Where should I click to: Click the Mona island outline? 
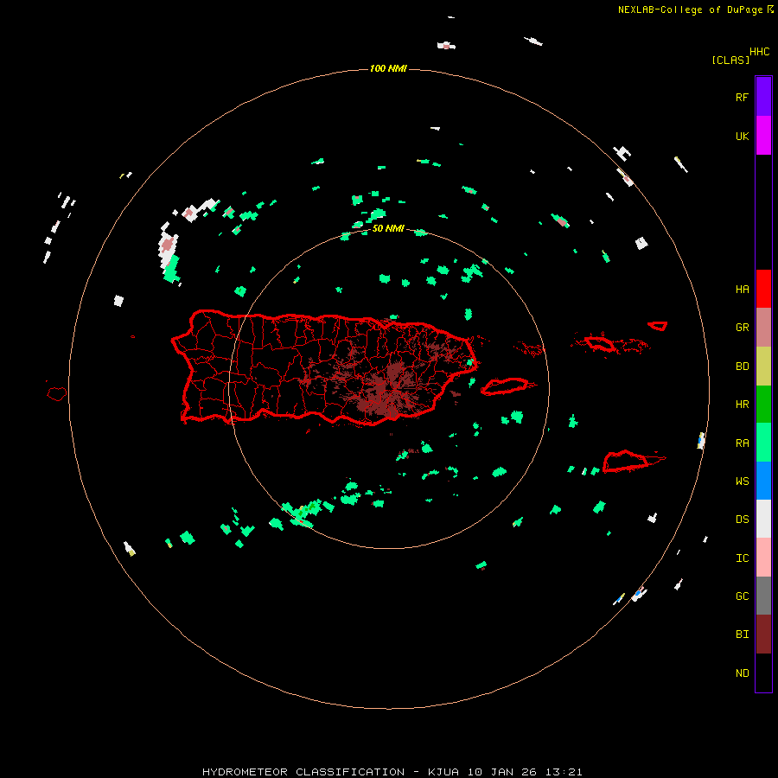click(x=56, y=393)
